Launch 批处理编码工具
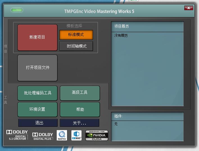The height and width of the screenshot is (151, 199). (x=37, y=93)
